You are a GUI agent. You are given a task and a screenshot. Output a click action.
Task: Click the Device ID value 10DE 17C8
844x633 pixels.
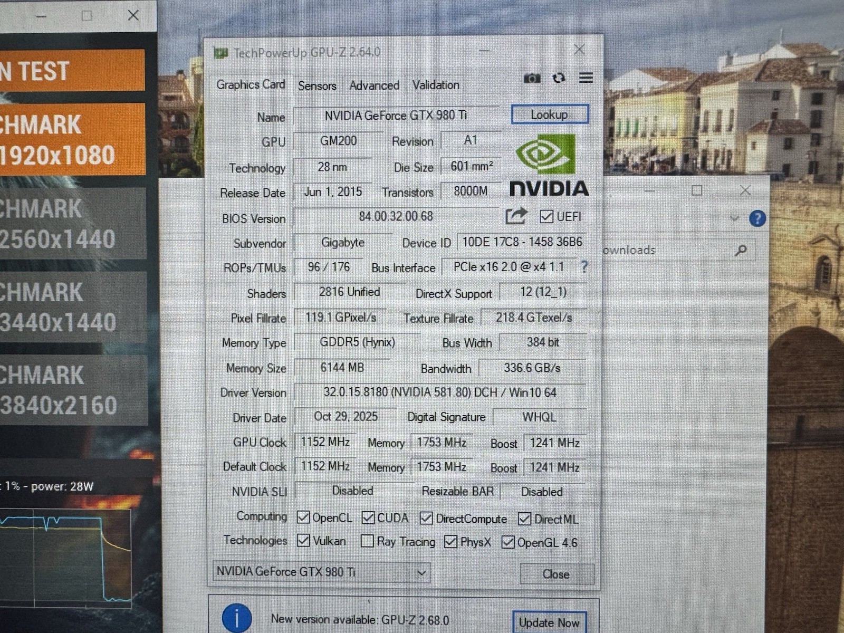click(x=522, y=242)
